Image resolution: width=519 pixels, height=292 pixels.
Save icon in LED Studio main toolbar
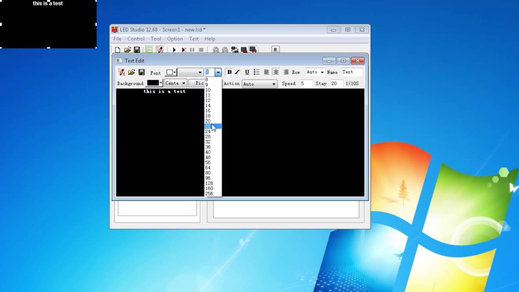click(x=137, y=50)
